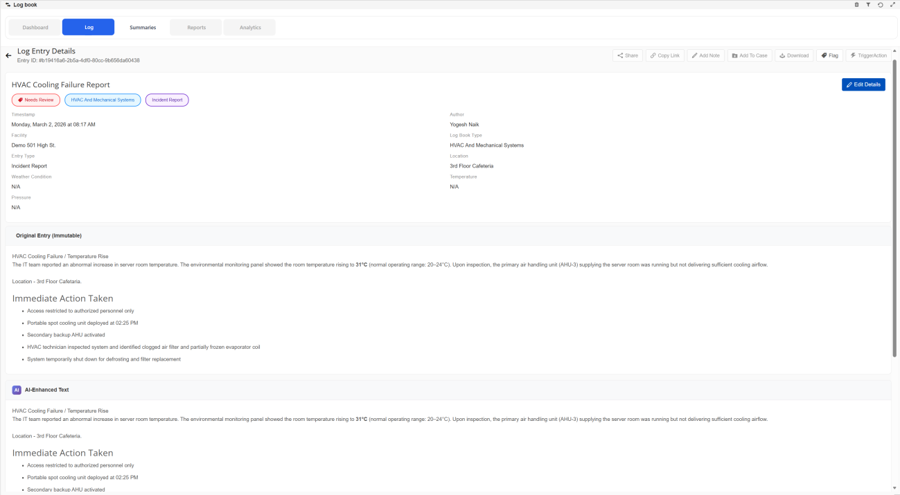Viewport: 900px width, 495px height.
Task: Download the log entry
Action: click(794, 55)
